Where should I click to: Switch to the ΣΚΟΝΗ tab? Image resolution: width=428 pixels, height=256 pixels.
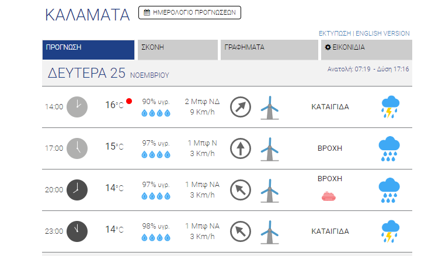point(178,50)
